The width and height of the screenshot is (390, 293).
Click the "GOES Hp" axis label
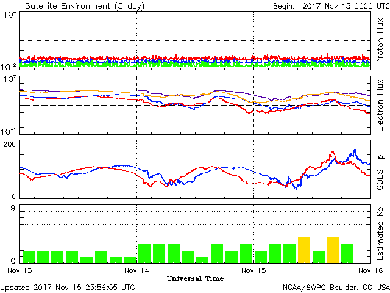(380, 172)
